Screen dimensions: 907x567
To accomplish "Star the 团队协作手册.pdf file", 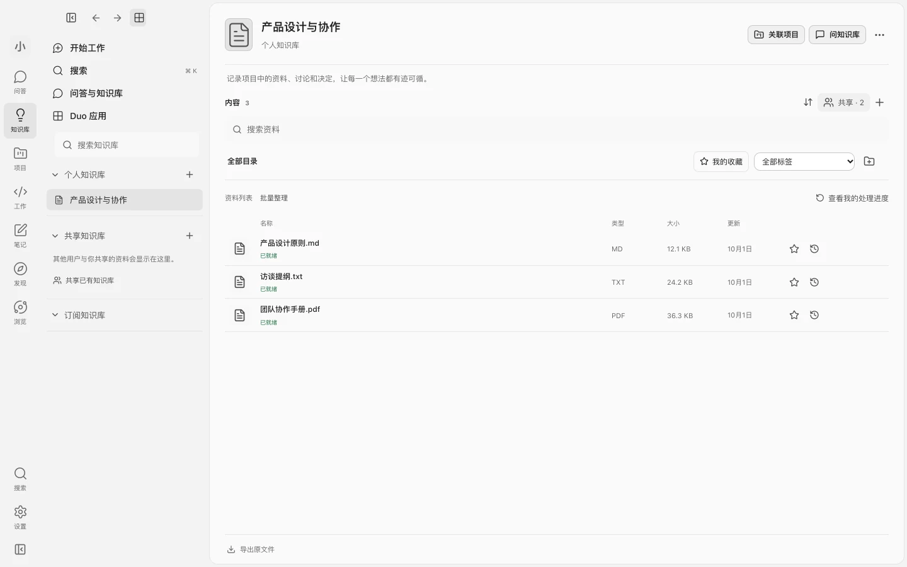I will (x=794, y=315).
